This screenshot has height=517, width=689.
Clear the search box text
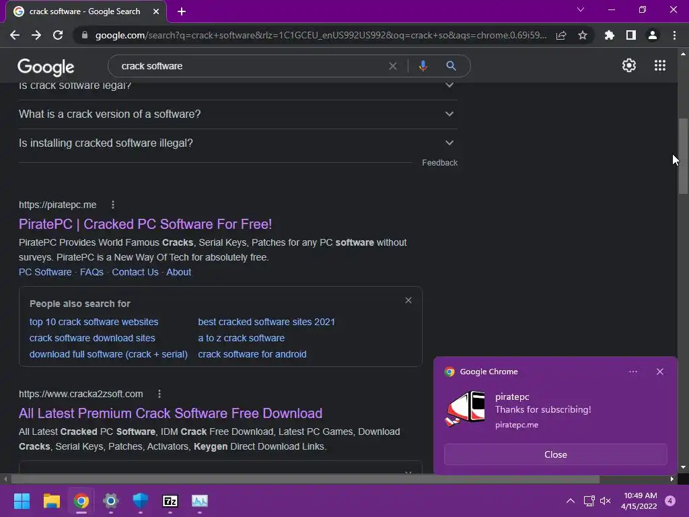click(x=393, y=66)
